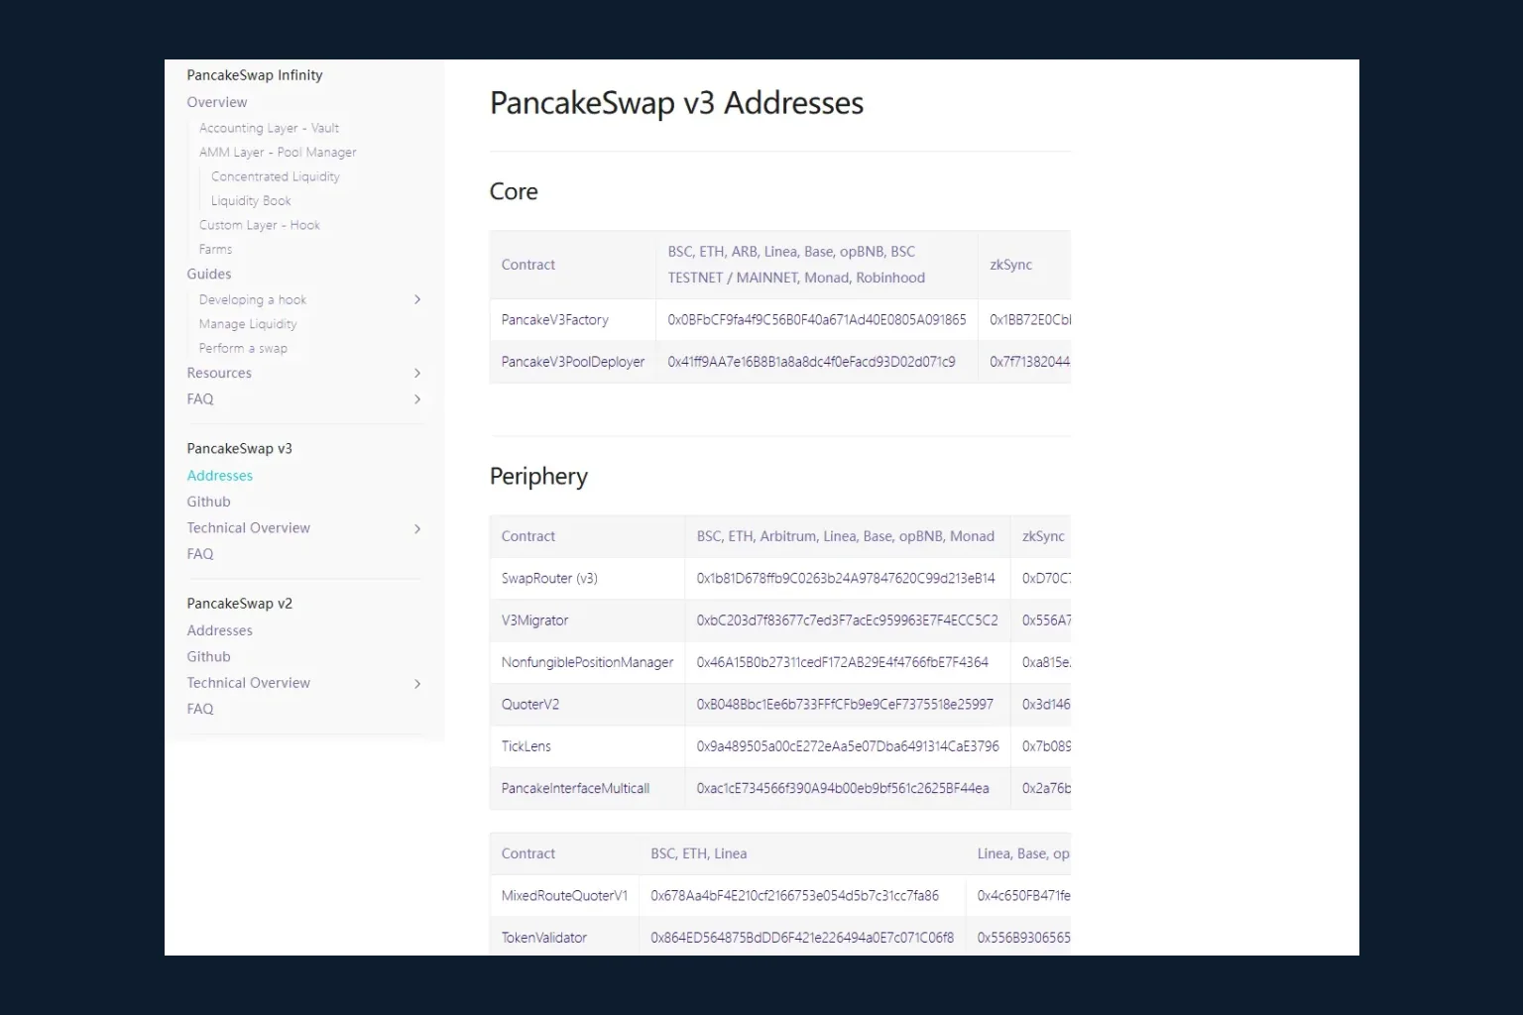Select the "PancakeV3PoolDeployer" contract name cell

click(573, 362)
